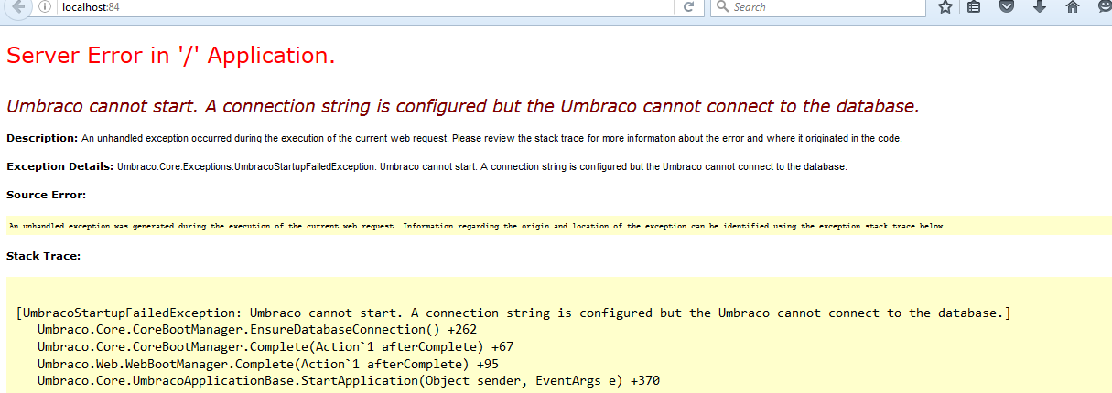Open the Pocket shield icon
This screenshot has width=1112, height=393.
(x=1007, y=6)
